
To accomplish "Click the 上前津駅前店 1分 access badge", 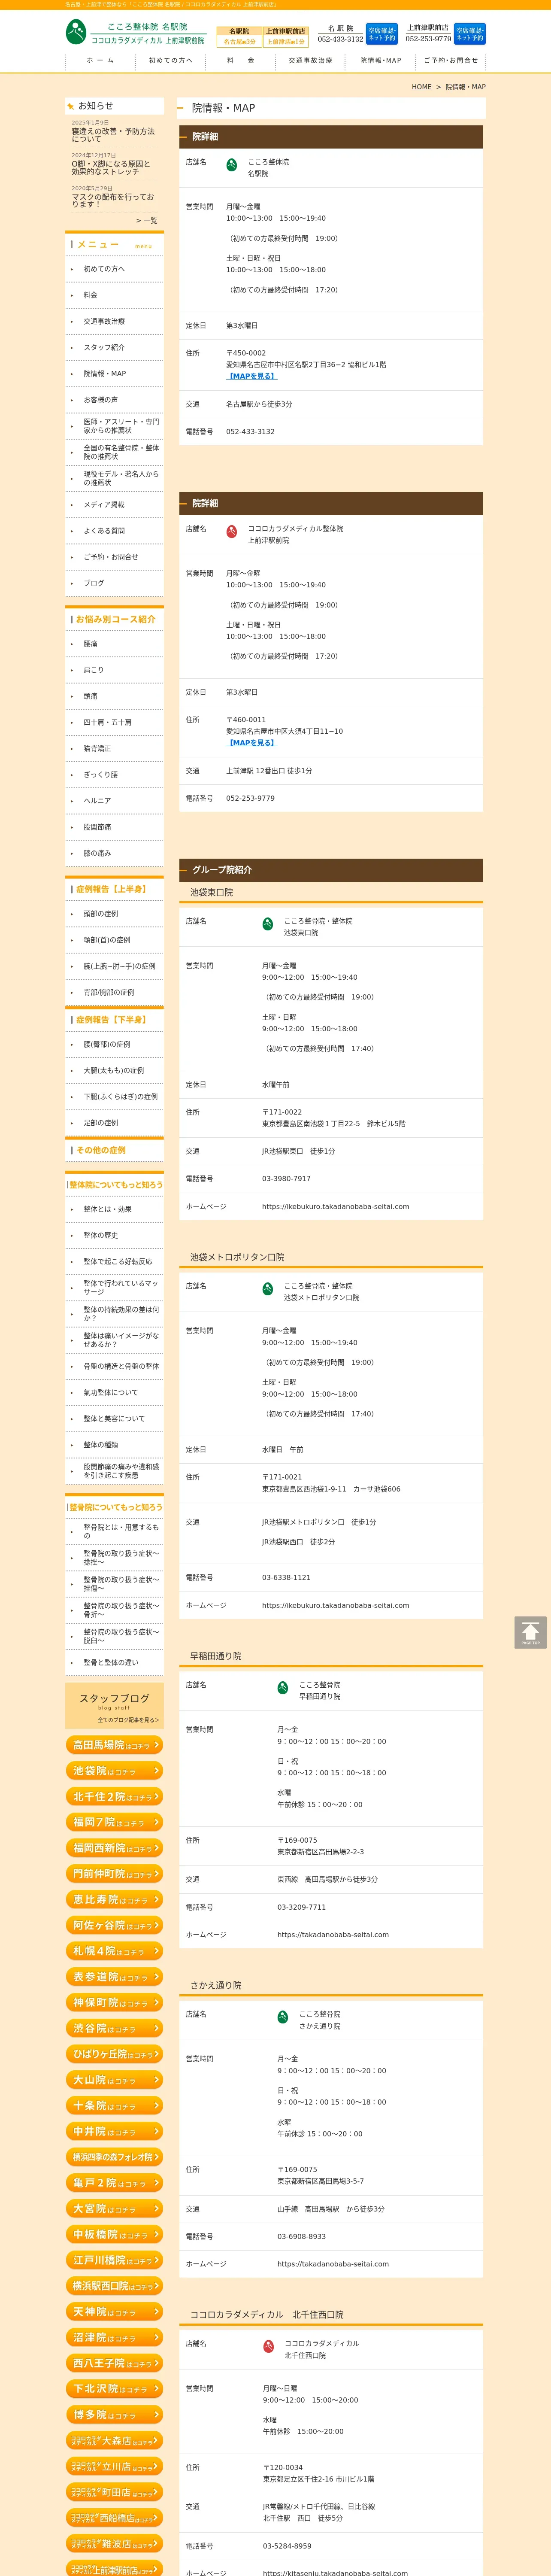I will tap(286, 36).
